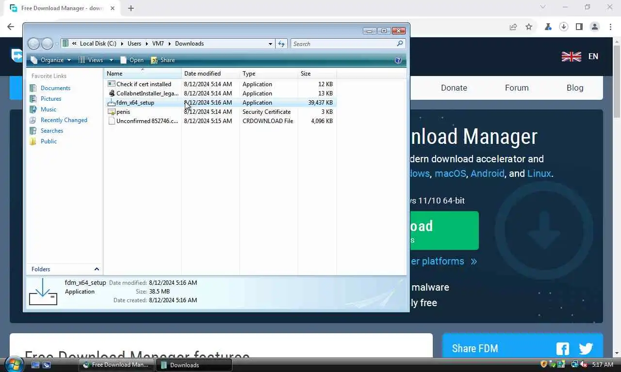This screenshot has height=372, width=621.
Task: Follow the Linux link on webpage
Action: [539, 173]
